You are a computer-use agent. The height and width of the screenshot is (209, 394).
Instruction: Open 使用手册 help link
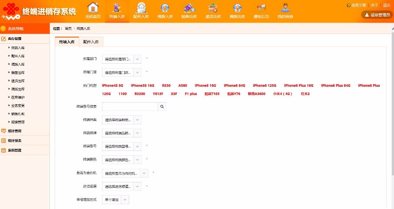click(x=359, y=5)
